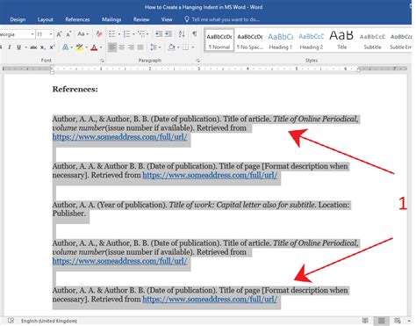416x326 pixels.
Task: Apply Justify text alignment
Action: (x=140, y=47)
